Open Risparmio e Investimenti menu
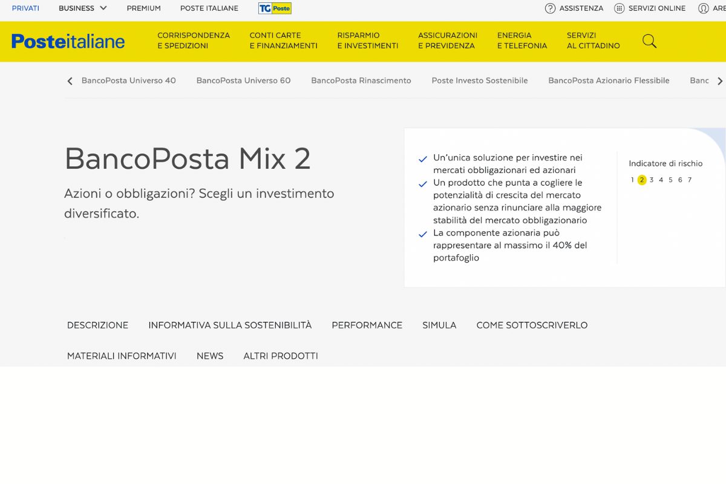 click(x=368, y=41)
